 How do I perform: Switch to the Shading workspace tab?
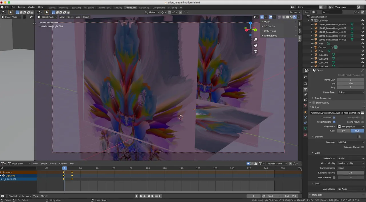tap(118, 7)
